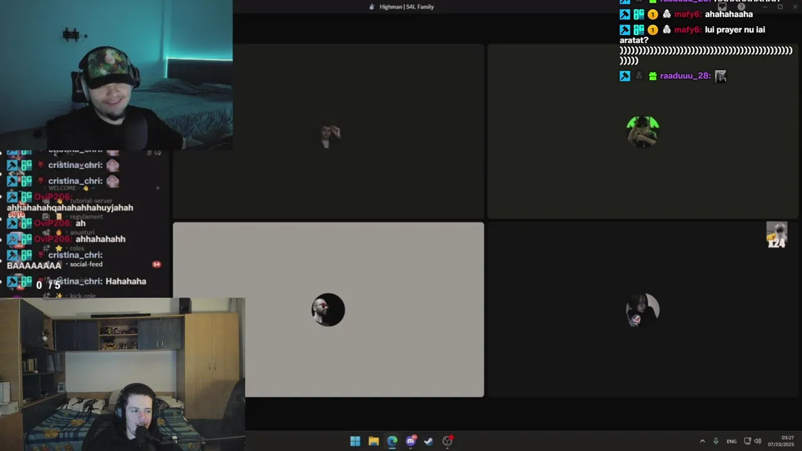Open Steam from the taskbar
The image size is (802, 451).
(429, 441)
